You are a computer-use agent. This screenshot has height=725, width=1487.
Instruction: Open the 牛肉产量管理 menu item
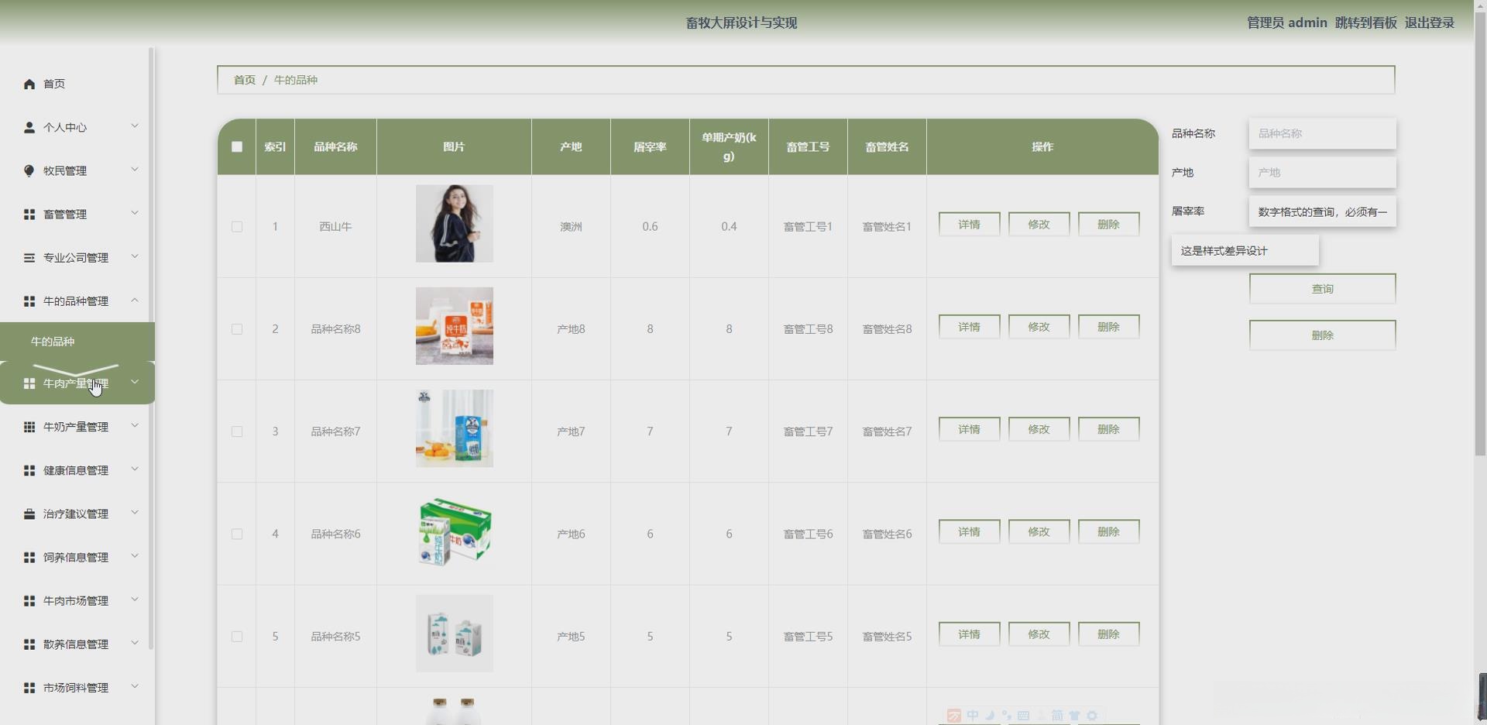point(77,383)
